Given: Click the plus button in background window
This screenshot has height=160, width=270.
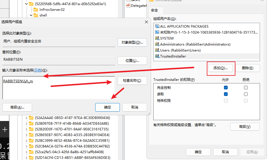Looking at the screenshot, I should 5,130.
